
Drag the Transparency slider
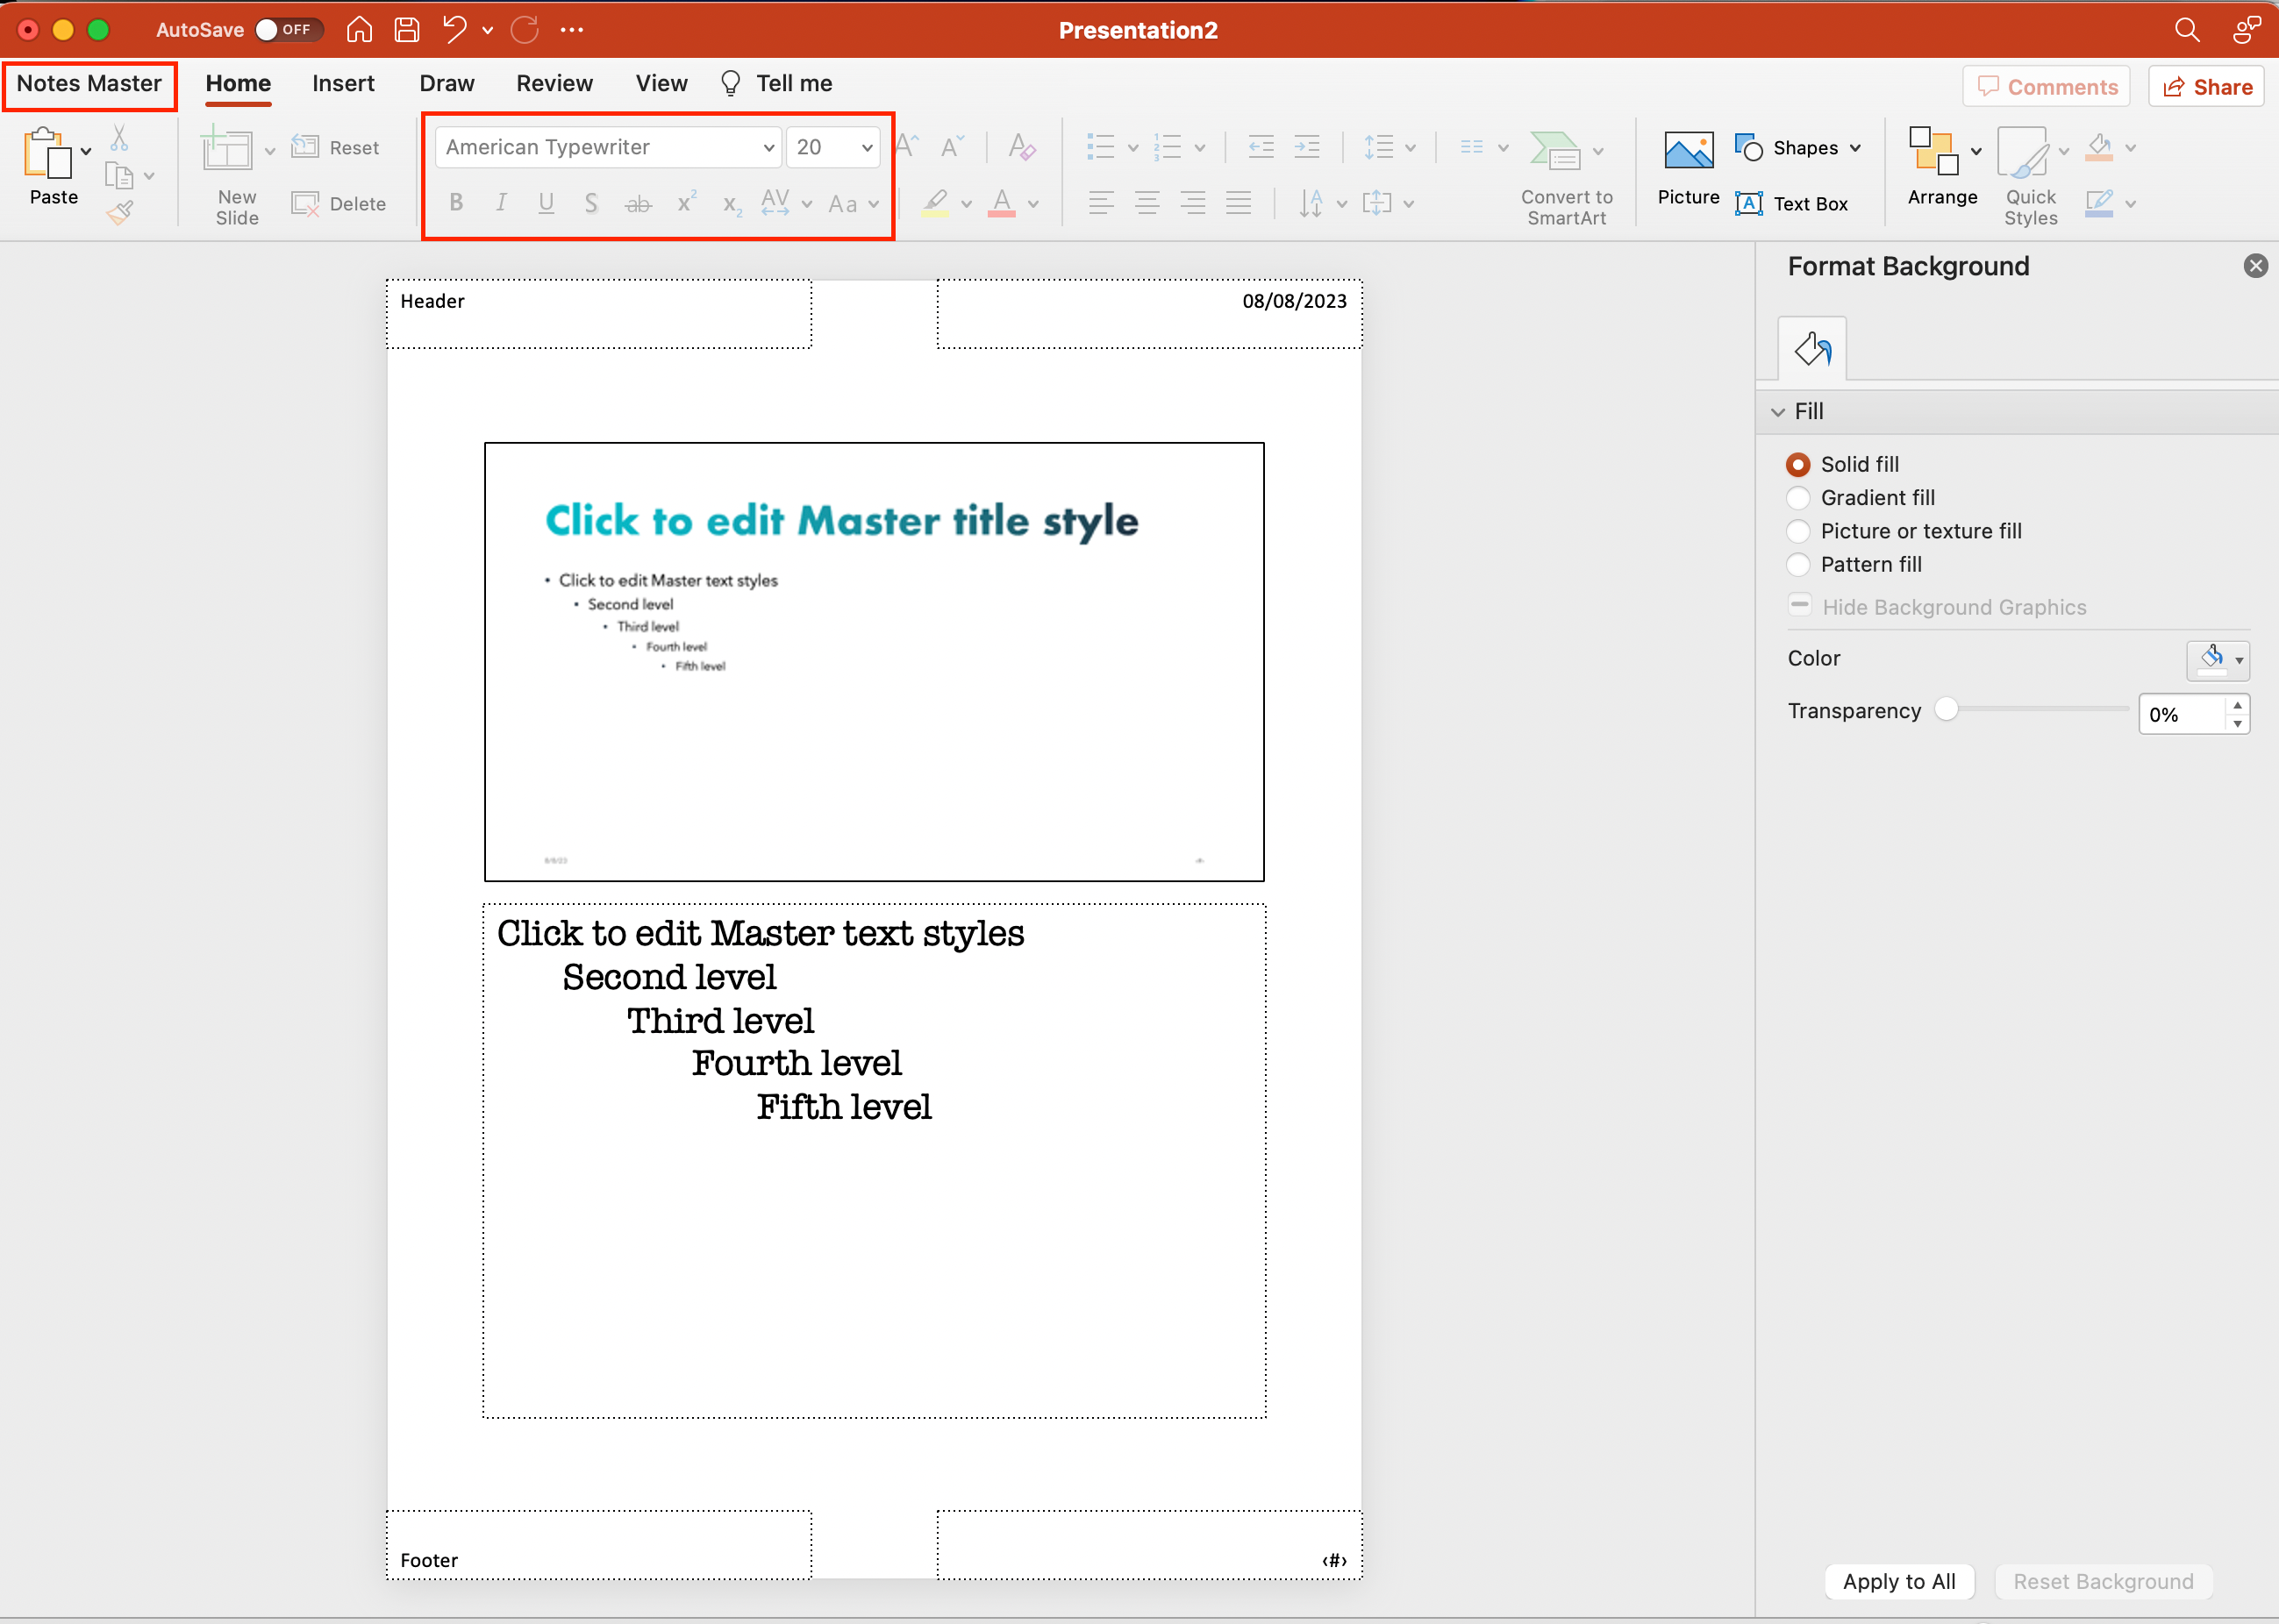[1948, 710]
